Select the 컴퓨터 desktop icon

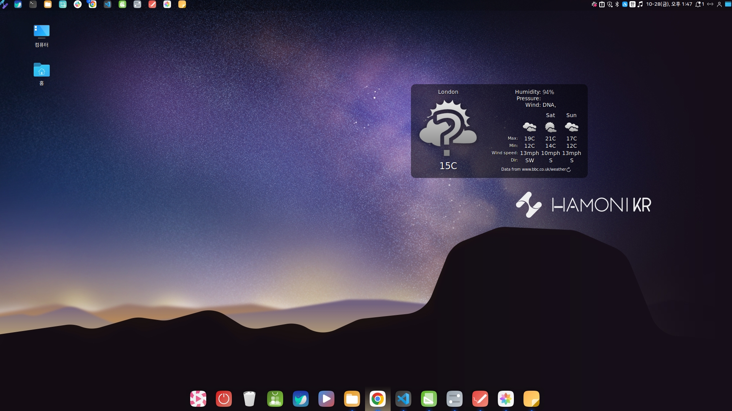pyautogui.click(x=42, y=33)
